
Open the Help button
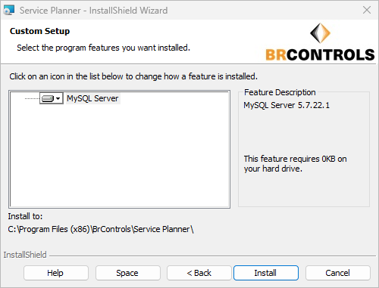[x=56, y=273]
